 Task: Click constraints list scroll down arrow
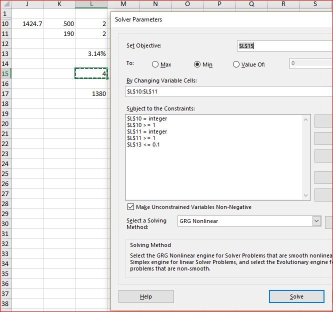coord(305,195)
